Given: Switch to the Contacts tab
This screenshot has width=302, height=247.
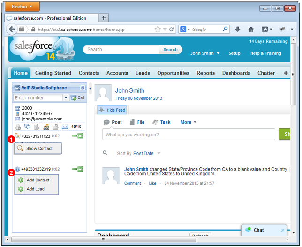Looking at the screenshot, I should point(89,73).
